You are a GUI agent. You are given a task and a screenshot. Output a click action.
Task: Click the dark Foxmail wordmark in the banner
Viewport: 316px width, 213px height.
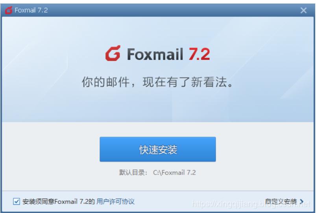click(155, 54)
